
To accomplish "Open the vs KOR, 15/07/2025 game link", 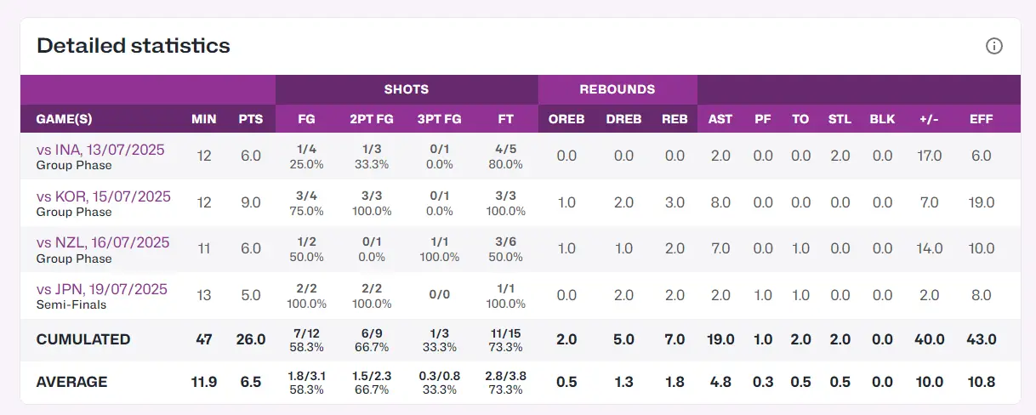I will [x=104, y=196].
